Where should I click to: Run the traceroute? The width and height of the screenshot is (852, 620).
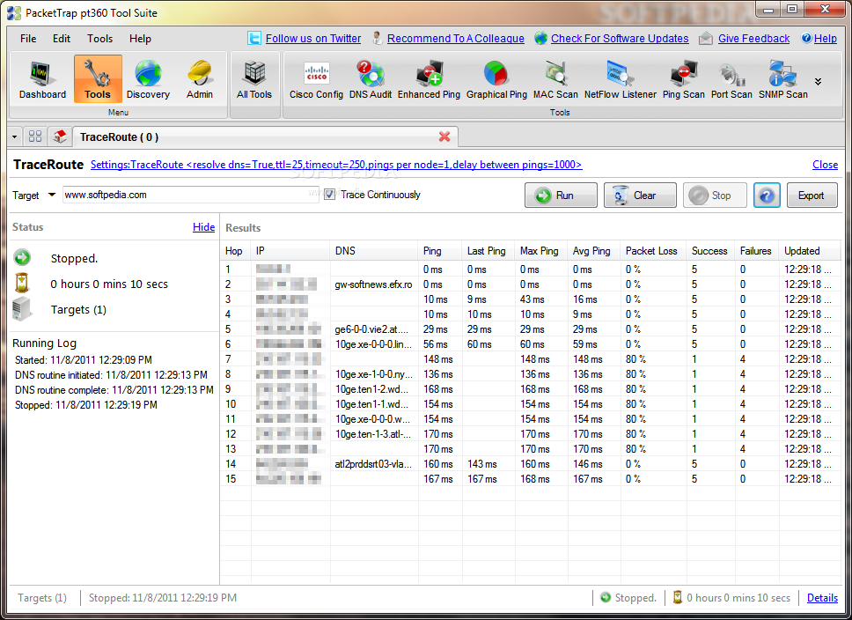point(561,196)
